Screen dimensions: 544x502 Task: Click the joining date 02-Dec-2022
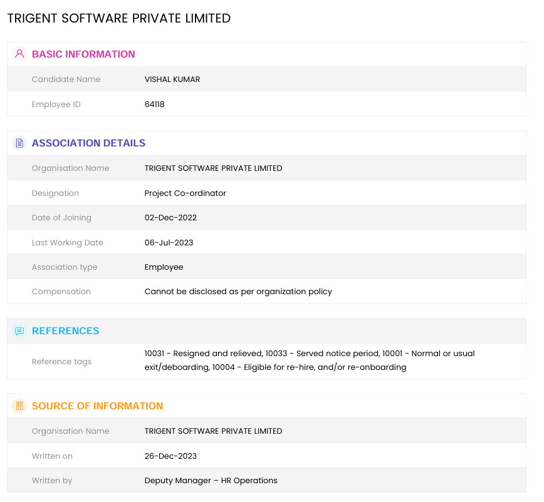tap(170, 218)
